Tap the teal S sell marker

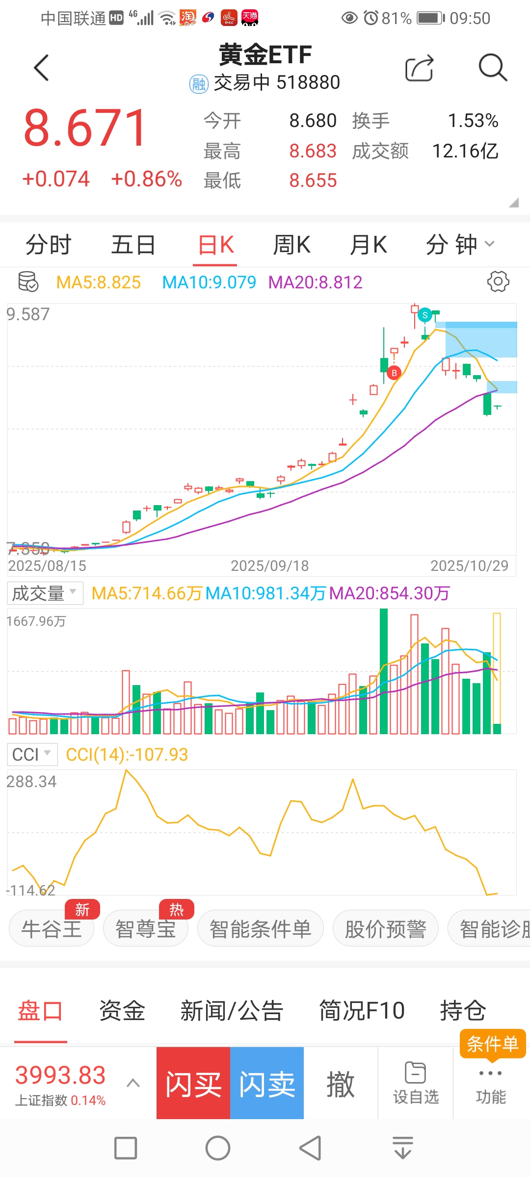(x=425, y=315)
